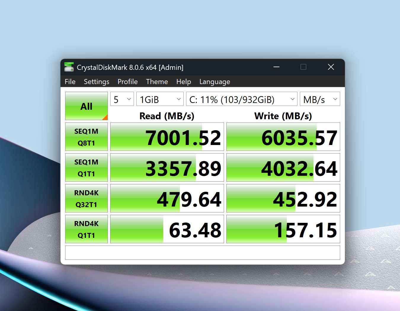The width and height of the screenshot is (400, 311).
Task: Run the RND4K Q32T1 test
Action: (x=87, y=198)
